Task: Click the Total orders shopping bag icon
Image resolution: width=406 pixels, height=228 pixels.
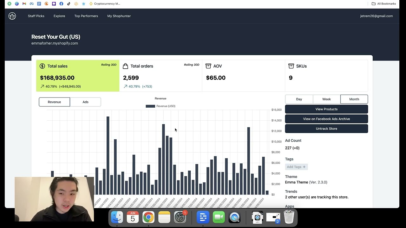Action: tap(125, 66)
